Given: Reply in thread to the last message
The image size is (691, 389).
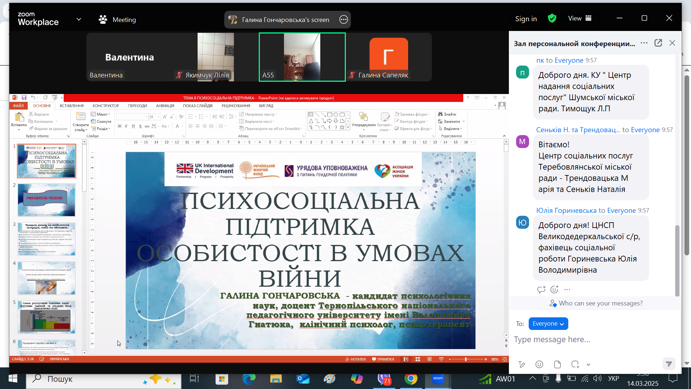Looking at the screenshot, I should pyautogui.click(x=541, y=290).
